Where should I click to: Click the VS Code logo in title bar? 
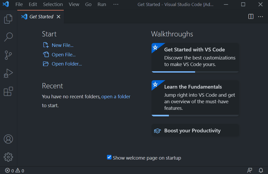6,4
